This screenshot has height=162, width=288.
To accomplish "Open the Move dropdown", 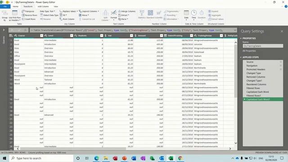I will [x=84, y=15].
